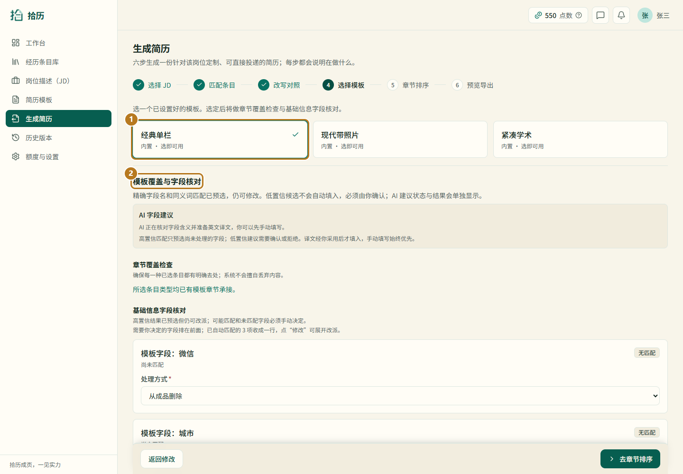Image resolution: width=683 pixels, height=474 pixels.
Task: Click the 匹配条目 step checkmark
Action: click(199, 85)
